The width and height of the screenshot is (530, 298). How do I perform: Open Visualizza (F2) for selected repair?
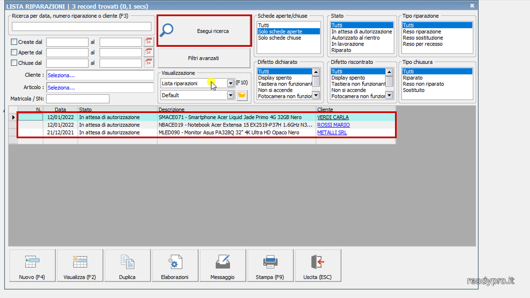point(80,265)
